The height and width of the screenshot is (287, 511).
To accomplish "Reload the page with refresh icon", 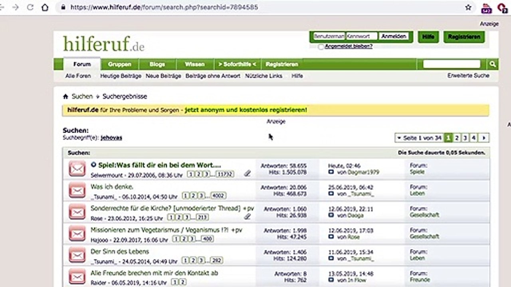I will tap(30, 7).
